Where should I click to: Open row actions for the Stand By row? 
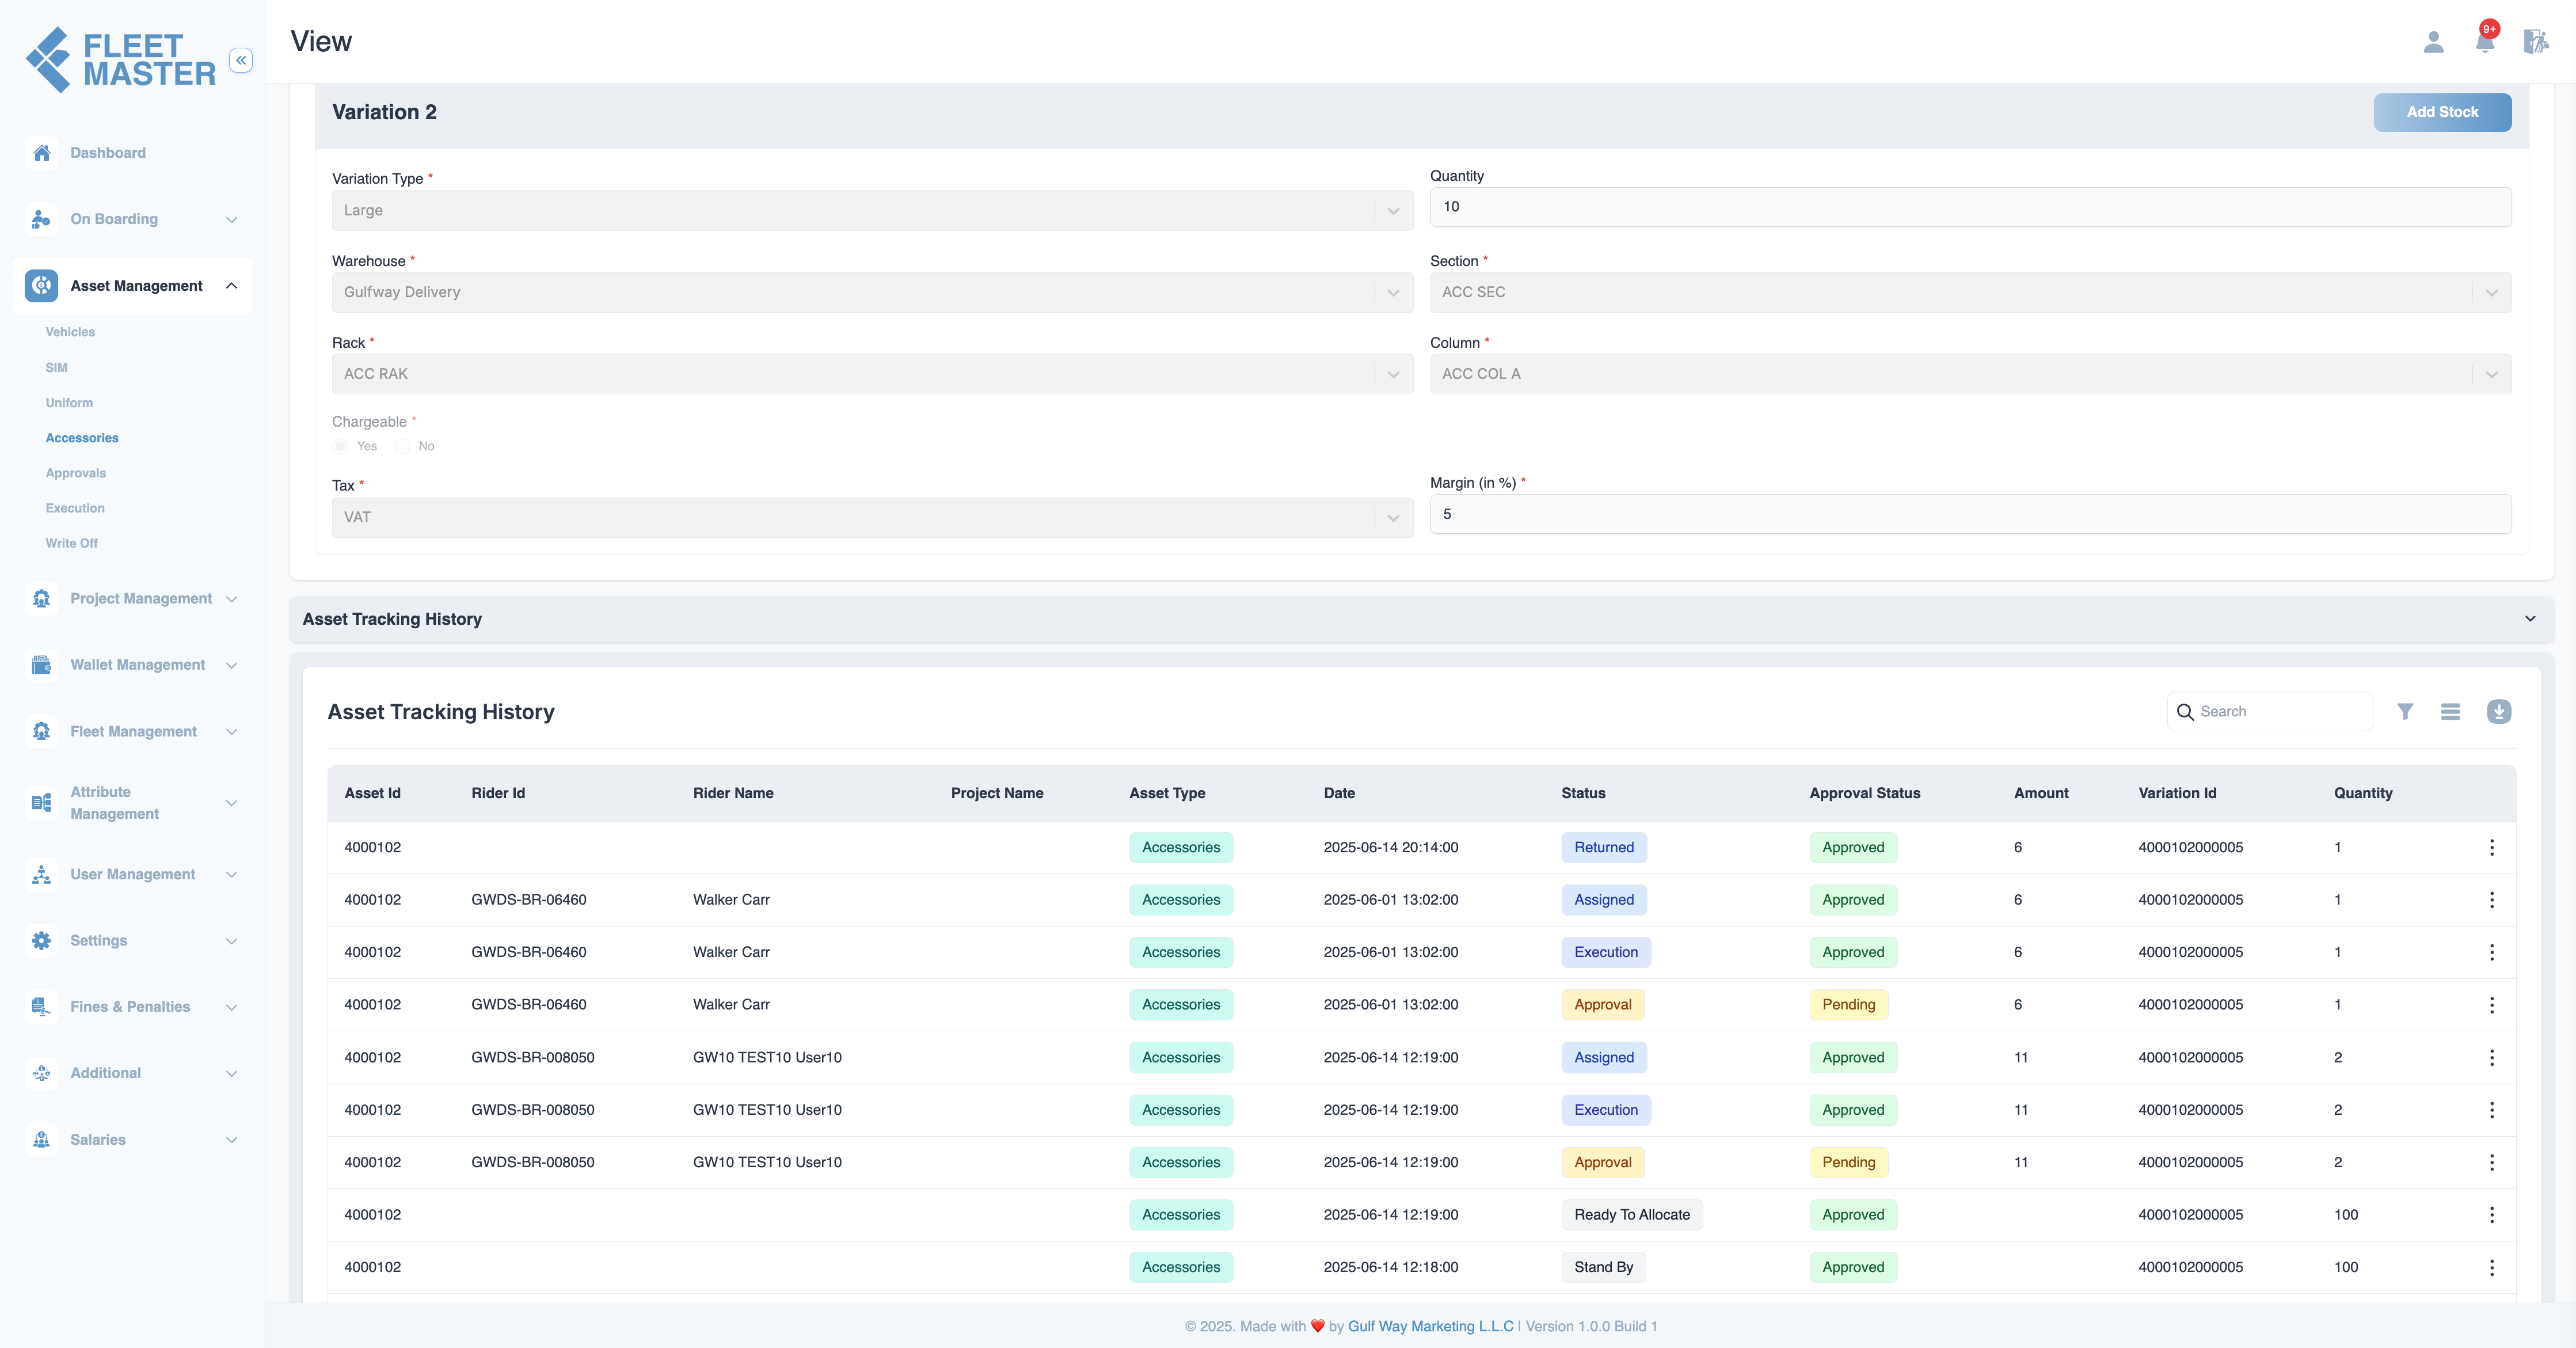point(2492,1267)
